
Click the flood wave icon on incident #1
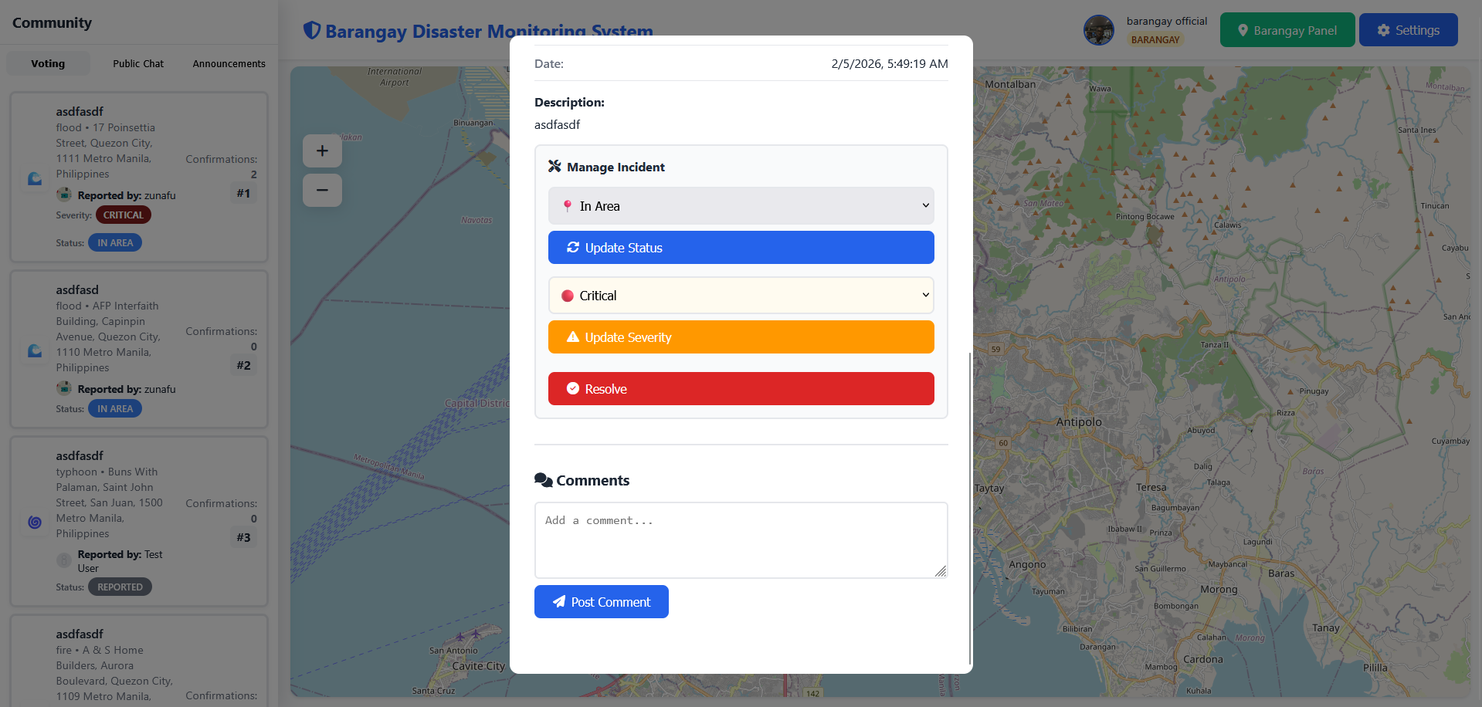35,179
